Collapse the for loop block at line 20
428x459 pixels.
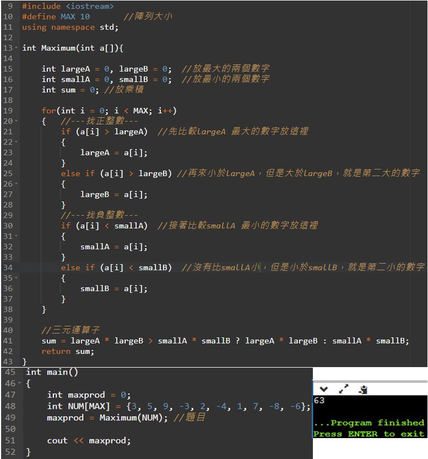(x=17, y=122)
